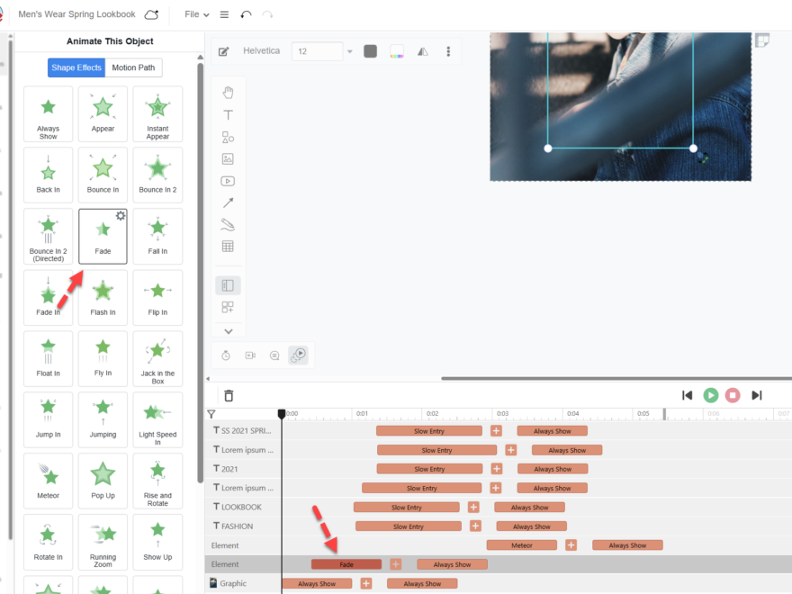Image resolution: width=792 pixels, height=594 pixels.
Task: Select the Text tool in the sidebar
Action: click(228, 114)
